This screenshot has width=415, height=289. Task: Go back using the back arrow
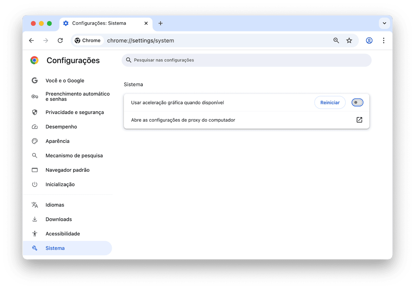[x=31, y=41]
